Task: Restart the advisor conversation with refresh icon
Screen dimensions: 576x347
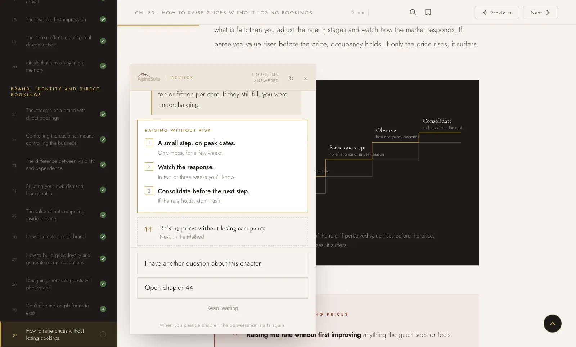Action: (291, 78)
